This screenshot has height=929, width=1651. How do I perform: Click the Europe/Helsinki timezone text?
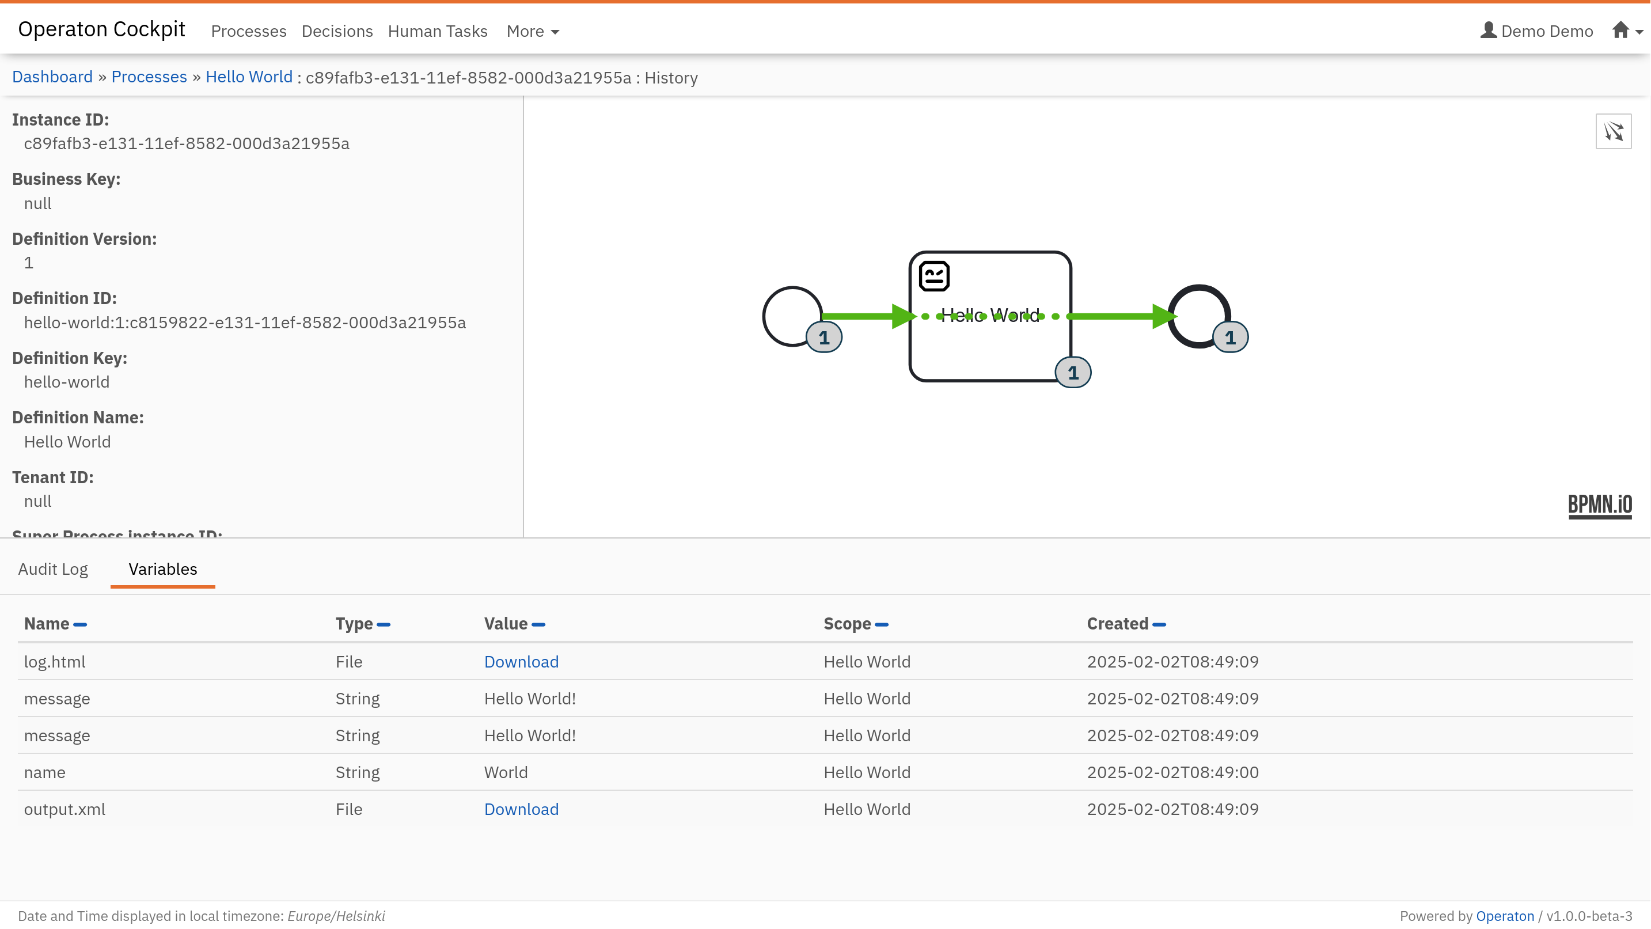(x=336, y=916)
